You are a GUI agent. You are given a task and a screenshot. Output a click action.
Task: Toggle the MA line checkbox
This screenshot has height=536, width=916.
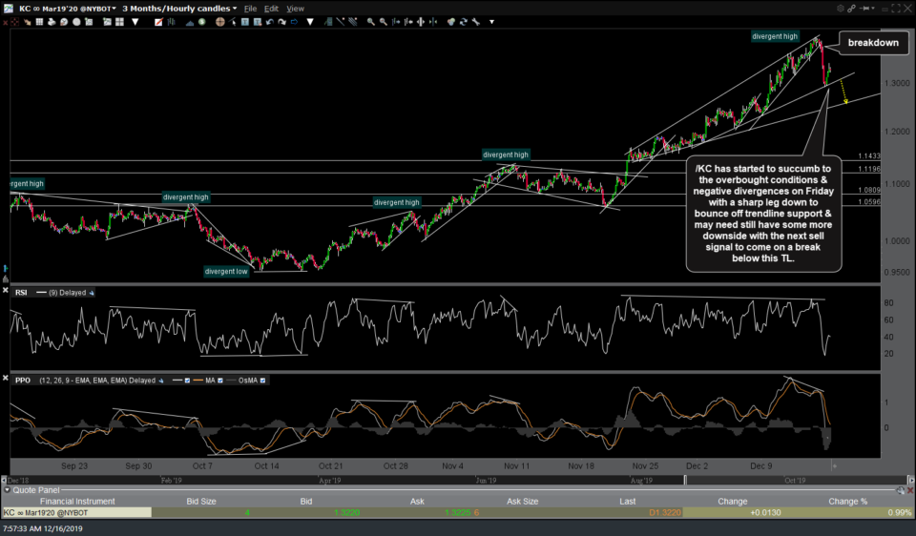pyautogui.click(x=220, y=380)
